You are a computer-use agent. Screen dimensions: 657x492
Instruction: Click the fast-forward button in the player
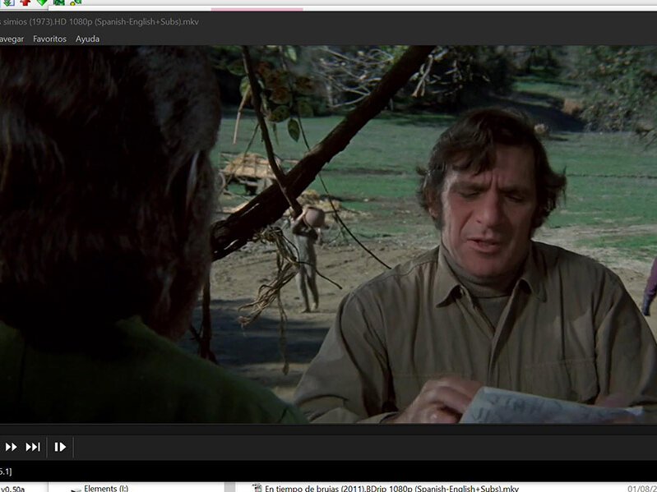12,447
